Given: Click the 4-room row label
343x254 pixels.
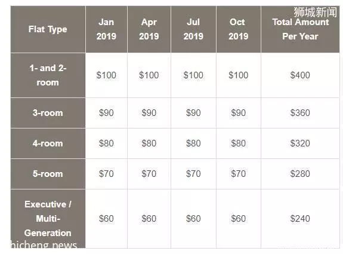Looking at the screenshot, I should point(48,143).
